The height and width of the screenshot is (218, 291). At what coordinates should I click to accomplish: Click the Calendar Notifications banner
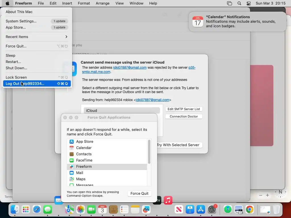[237, 22]
